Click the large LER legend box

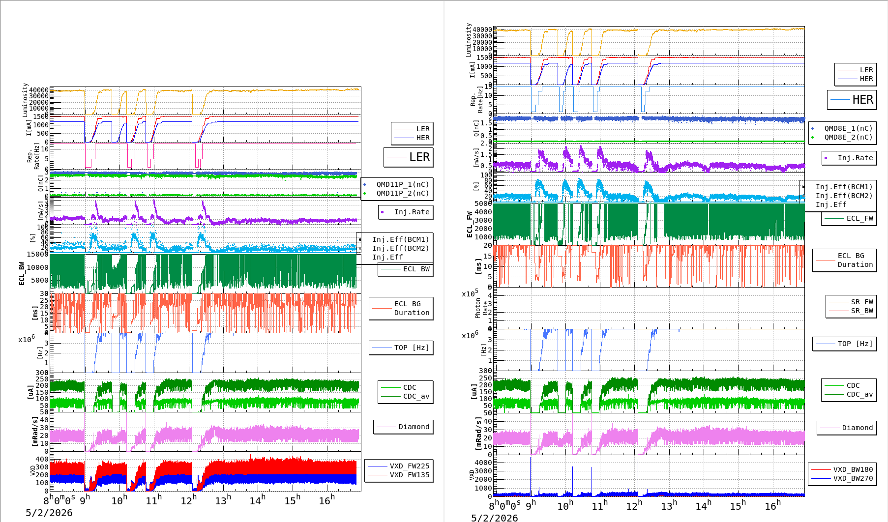pos(408,157)
